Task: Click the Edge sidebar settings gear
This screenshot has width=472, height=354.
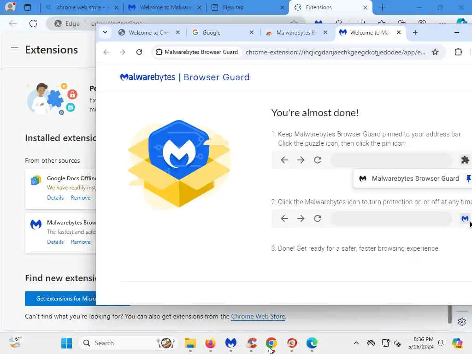Action: coord(462,321)
